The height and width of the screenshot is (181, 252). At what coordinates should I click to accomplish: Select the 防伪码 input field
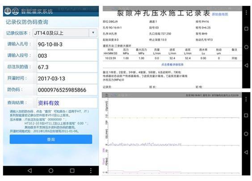pos(67,90)
